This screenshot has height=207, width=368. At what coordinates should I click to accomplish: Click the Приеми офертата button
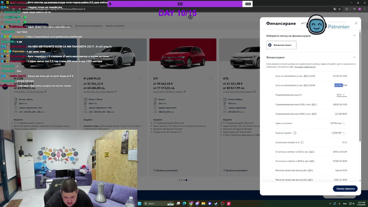point(345,189)
